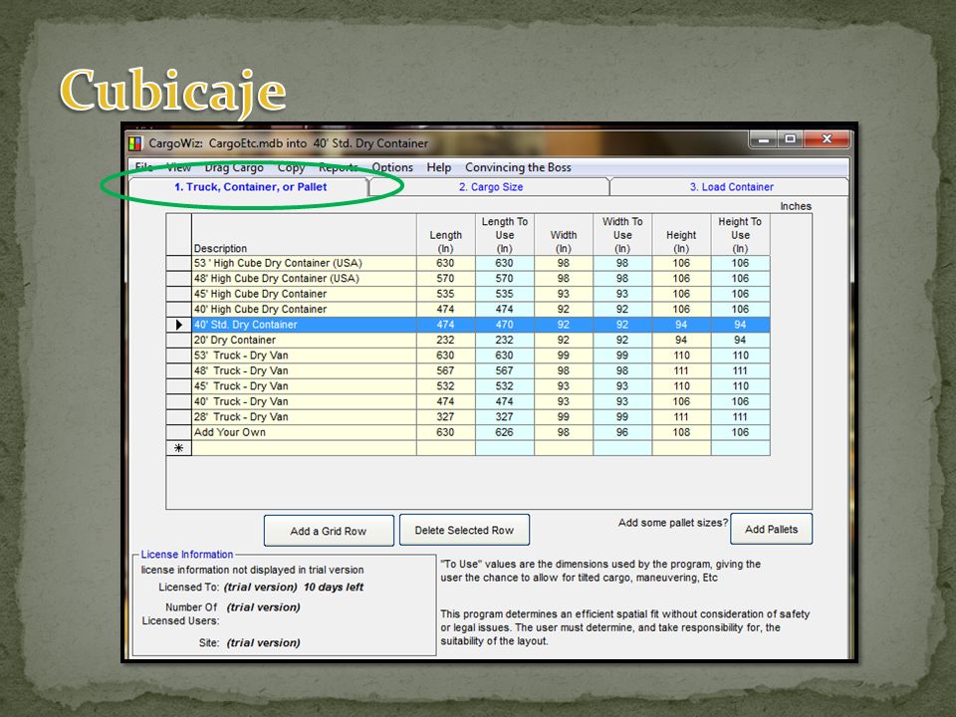This screenshot has height=717, width=956.
Task: Select the 53' High Cube Dry Container row
Action: [x=468, y=263]
